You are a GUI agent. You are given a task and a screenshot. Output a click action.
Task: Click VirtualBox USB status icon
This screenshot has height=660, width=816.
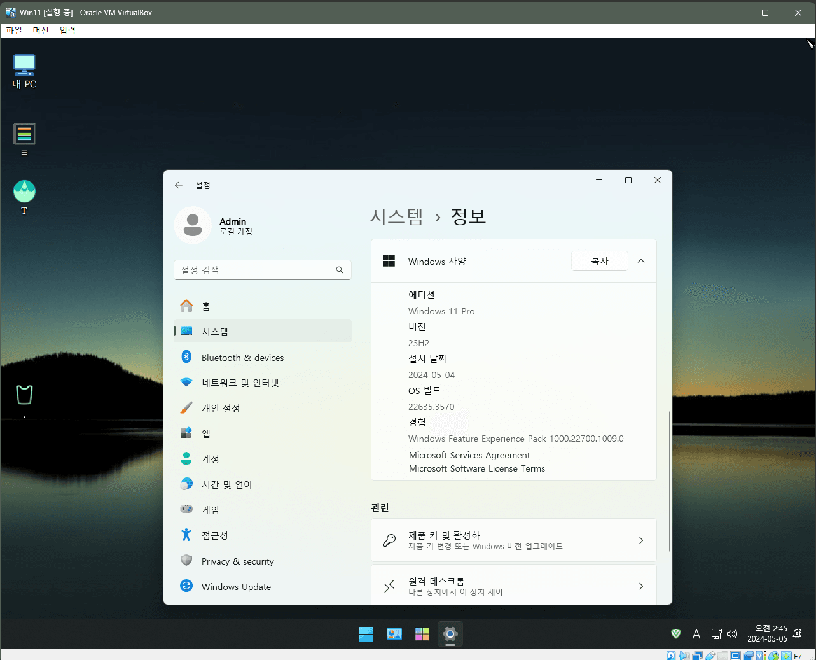coord(710,656)
